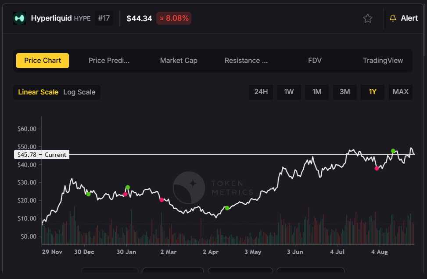Image resolution: width=427 pixels, height=279 pixels.
Task: Click the bell icon next to Alert
Action: [393, 18]
